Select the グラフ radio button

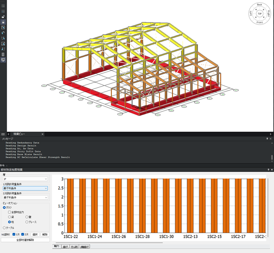tap(5, 207)
